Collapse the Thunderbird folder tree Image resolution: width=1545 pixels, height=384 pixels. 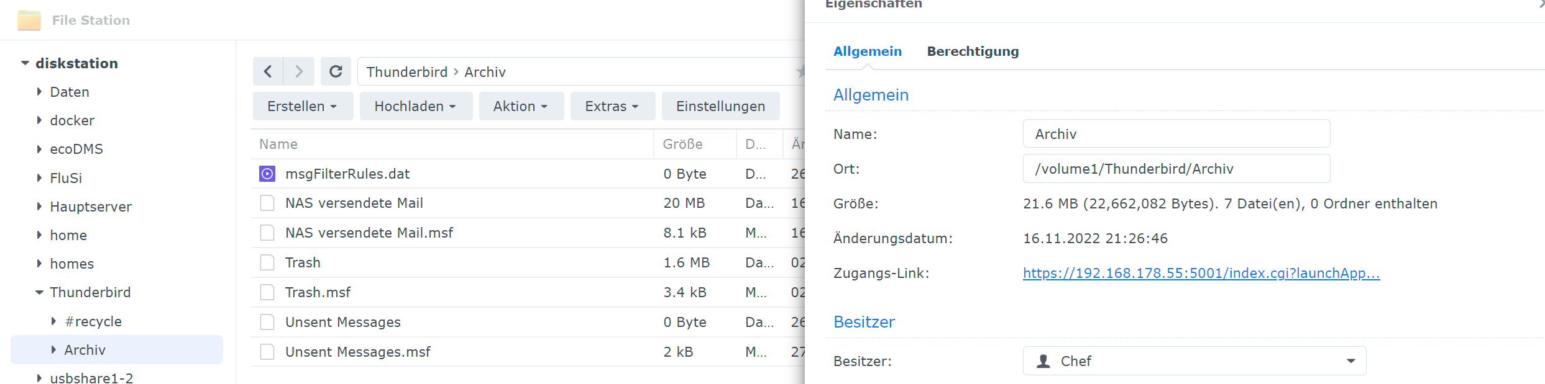(x=40, y=292)
